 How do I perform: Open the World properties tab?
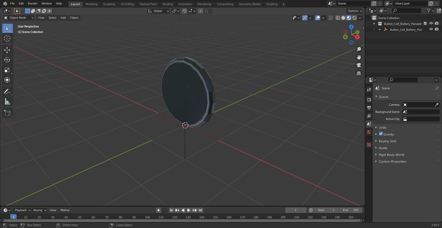(369, 132)
